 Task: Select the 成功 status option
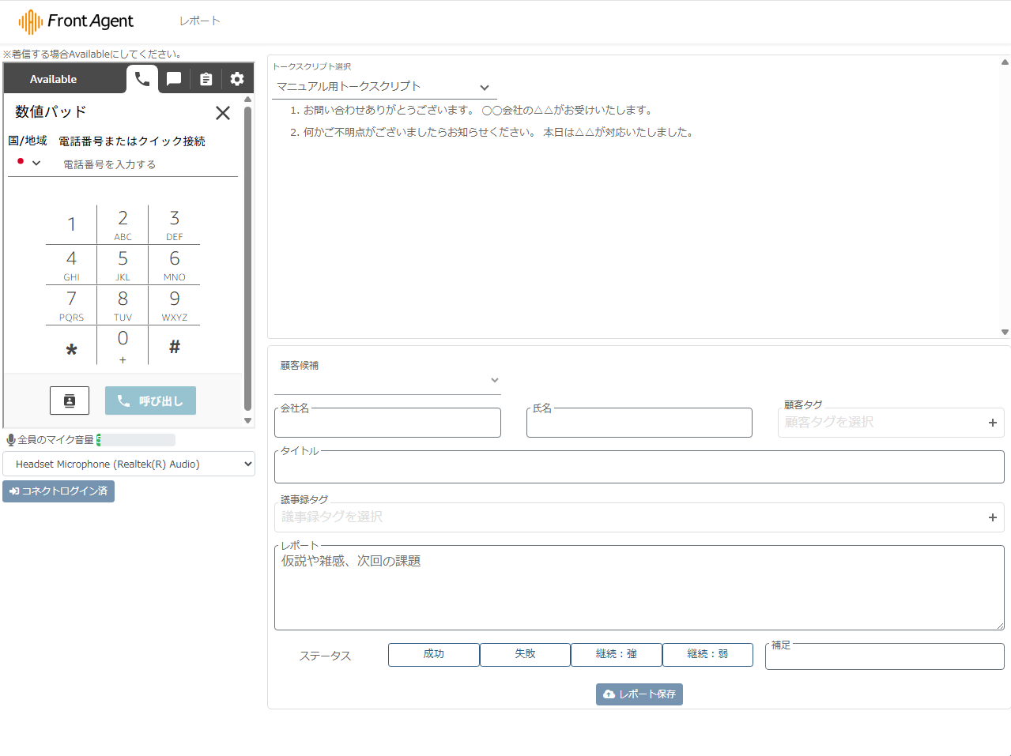pyautogui.click(x=433, y=654)
